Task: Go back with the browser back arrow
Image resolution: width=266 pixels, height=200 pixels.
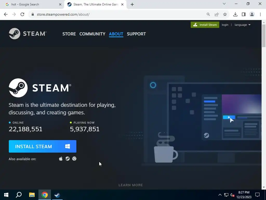Action: (x=6, y=15)
